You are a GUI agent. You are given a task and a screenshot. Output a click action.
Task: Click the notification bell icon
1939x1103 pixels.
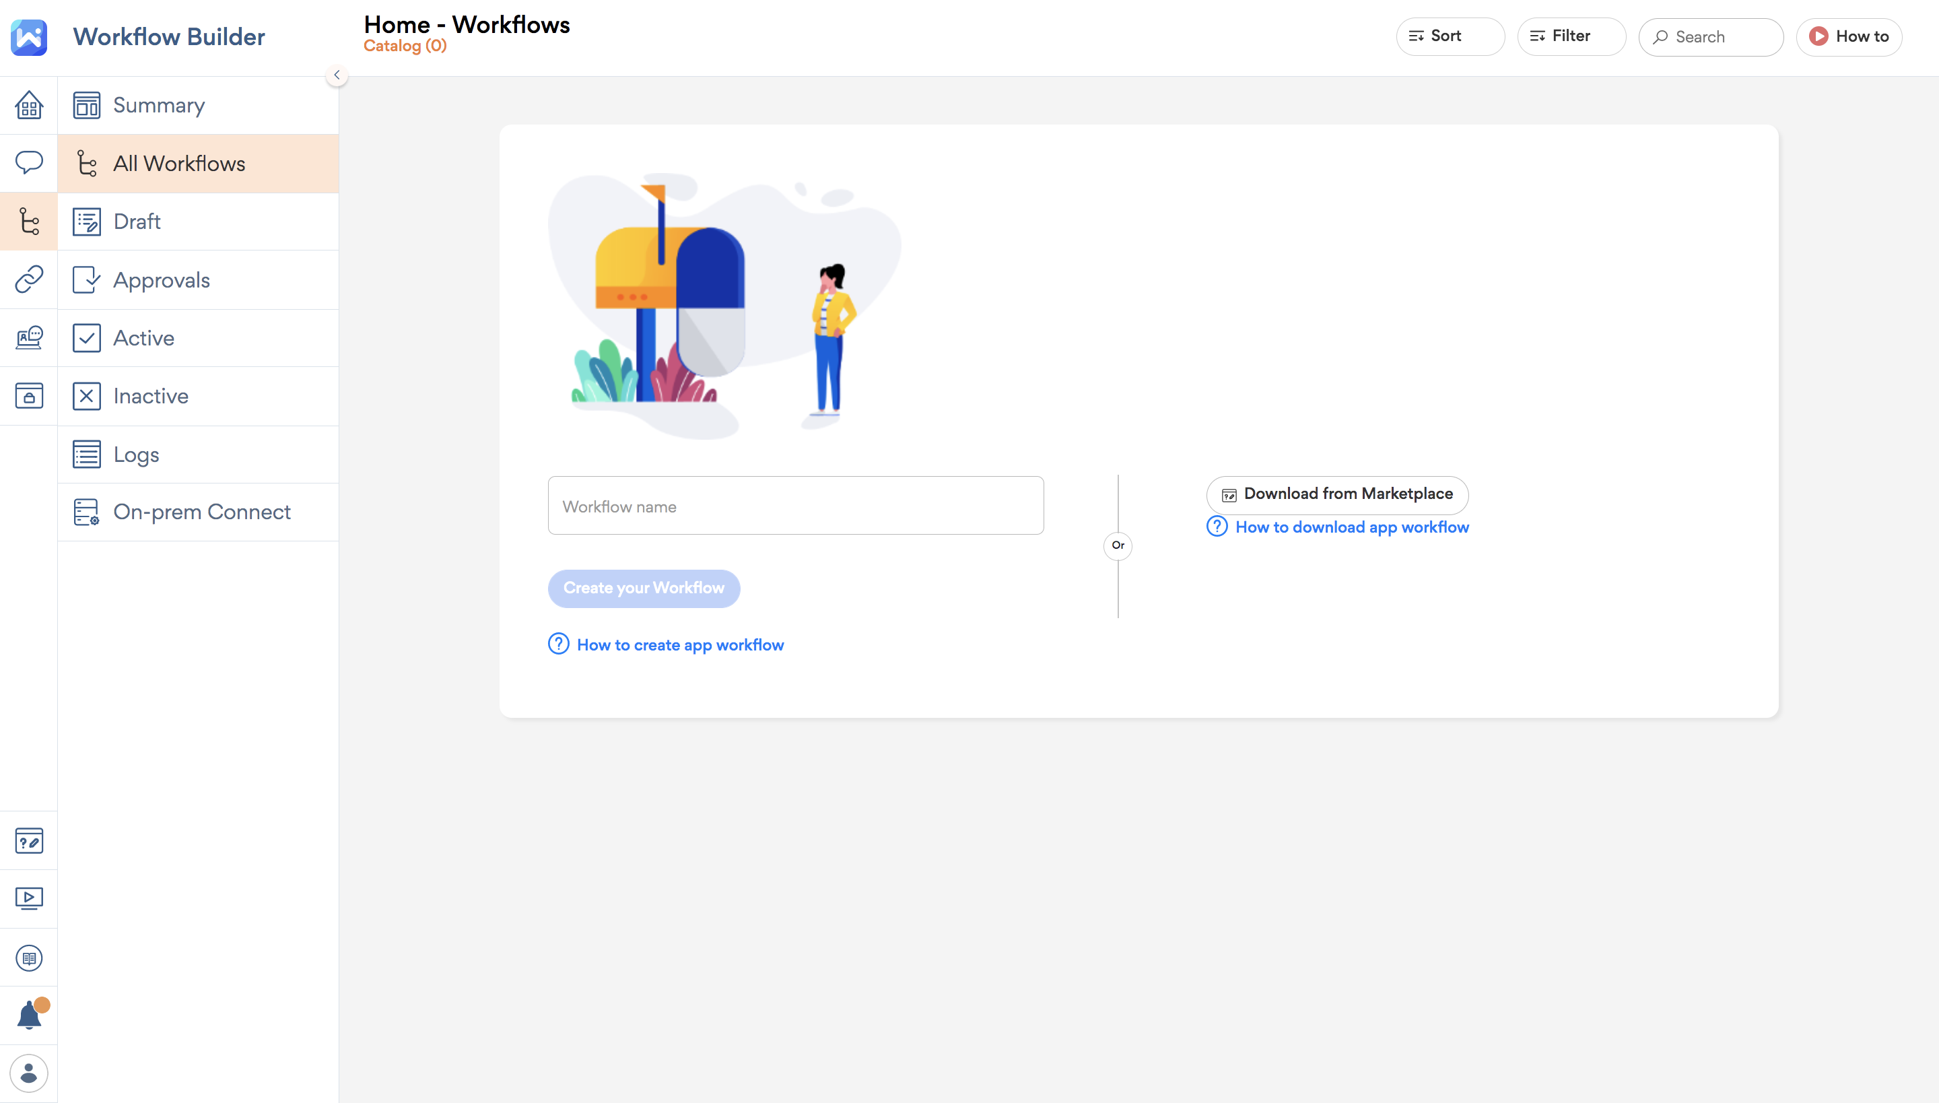(x=29, y=1015)
